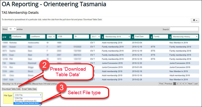202x107 pixels.
Task: Change the Show entries count dropdown
Action: [12, 29]
